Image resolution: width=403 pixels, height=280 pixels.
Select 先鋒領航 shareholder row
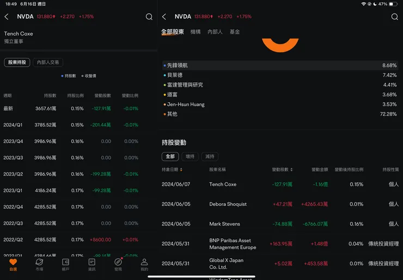click(x=280, y=65)
